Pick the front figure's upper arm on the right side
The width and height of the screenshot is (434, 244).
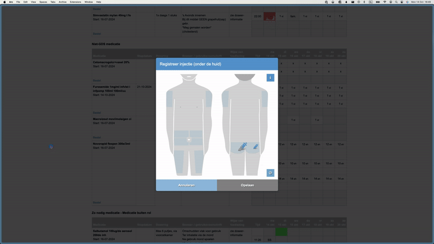(208, 98)
